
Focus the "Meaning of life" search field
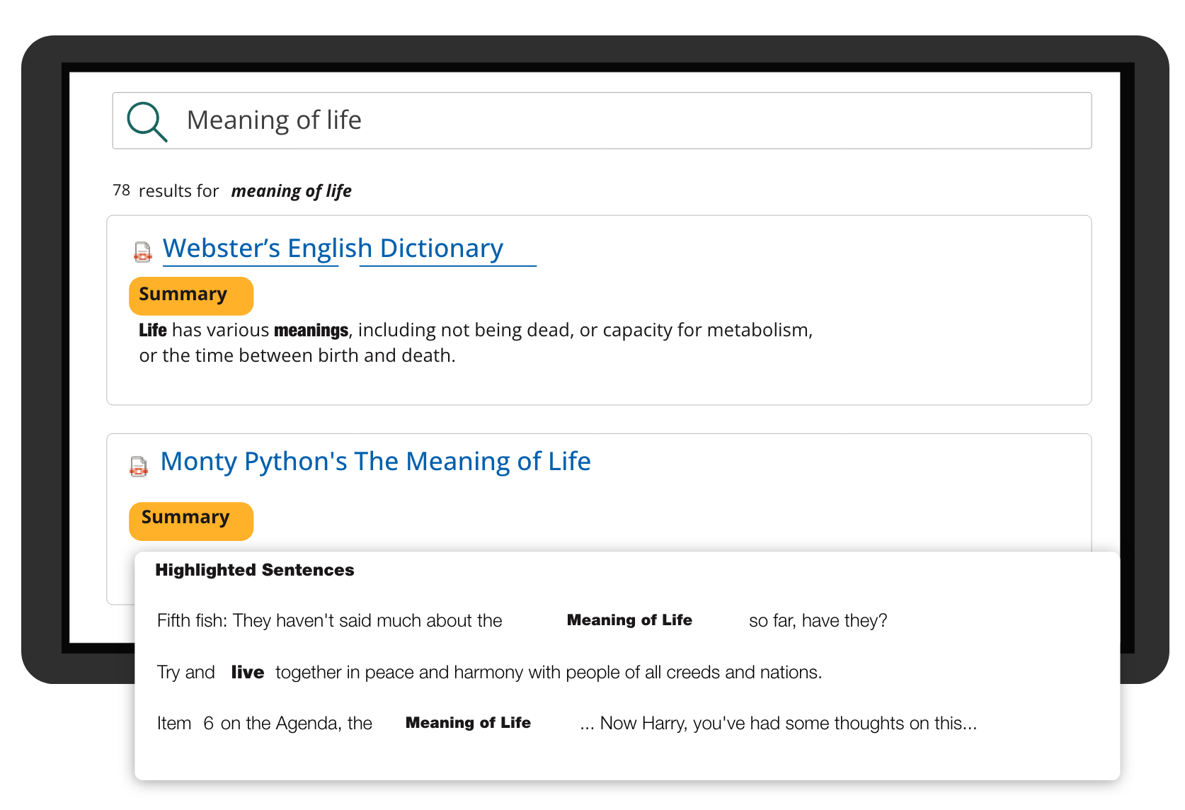click(602, 120)
